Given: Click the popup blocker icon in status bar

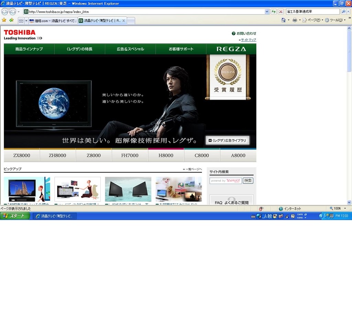Looking at the screenshot, I should tap(261, 209).
